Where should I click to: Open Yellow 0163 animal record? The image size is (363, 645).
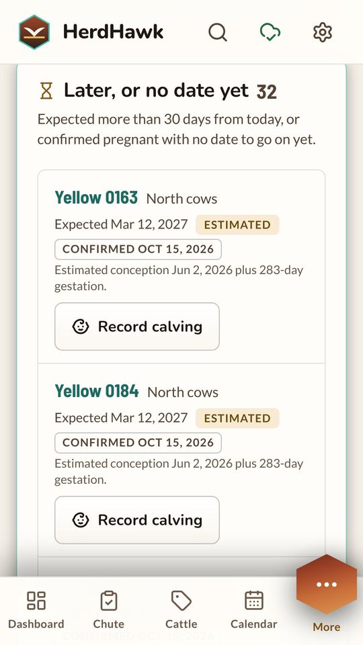(x=96, y=198)
